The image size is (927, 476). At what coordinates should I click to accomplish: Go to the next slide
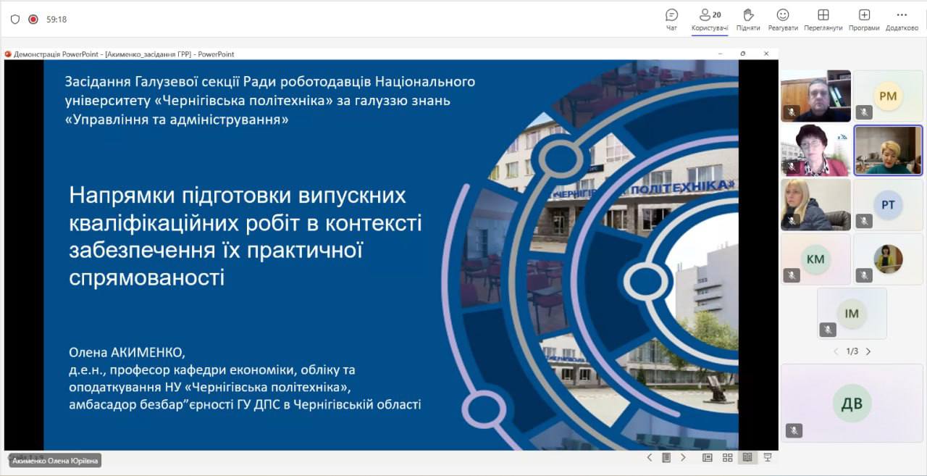coord(683,457)
